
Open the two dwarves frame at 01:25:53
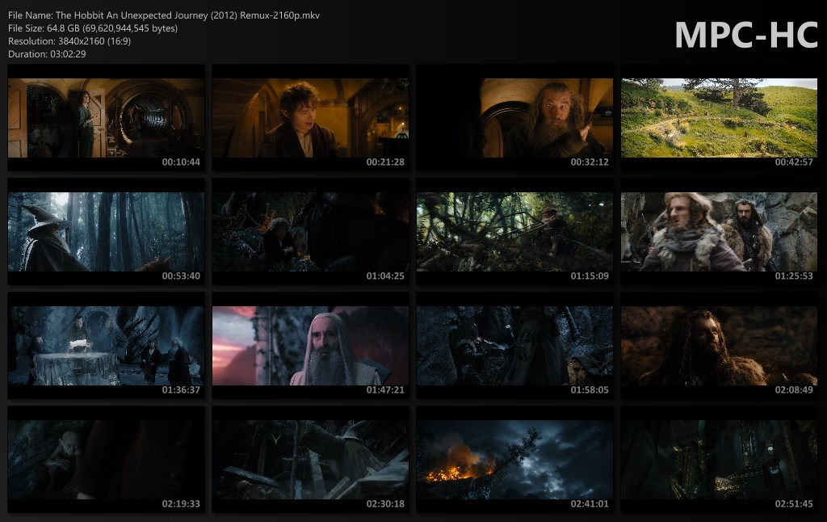[x=719, y=231]
